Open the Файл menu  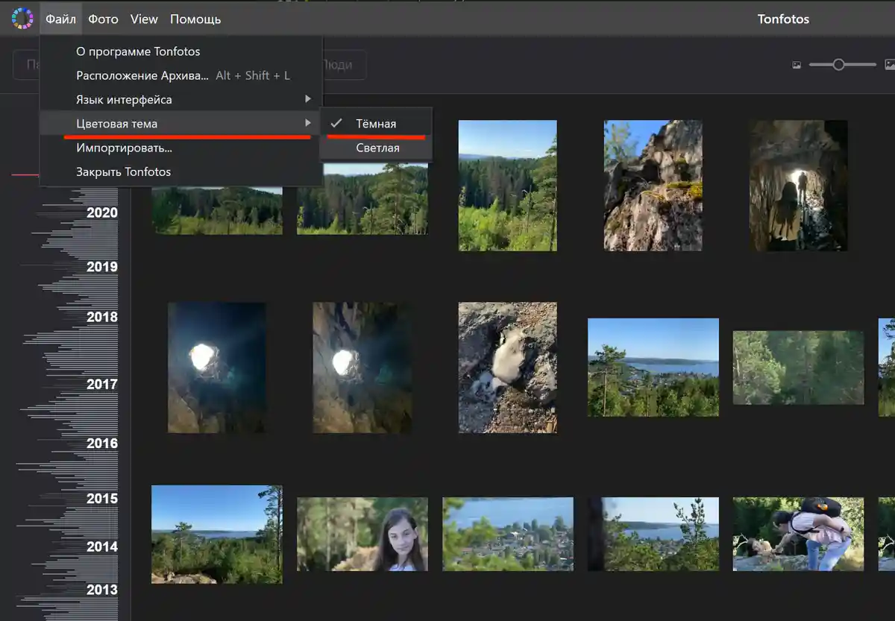[60, 19]
